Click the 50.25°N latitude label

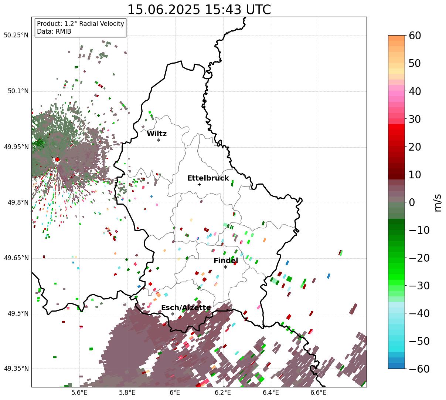(16, 36)
